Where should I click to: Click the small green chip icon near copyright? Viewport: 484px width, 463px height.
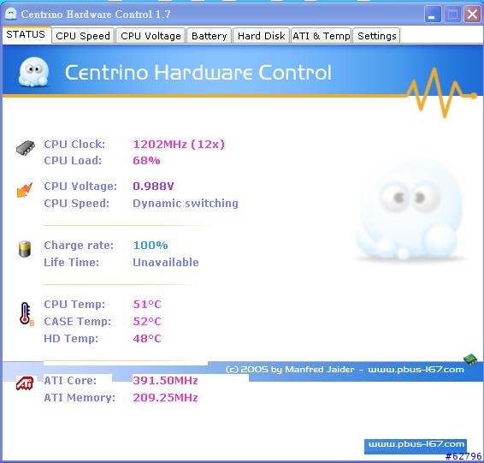tap(470, 359)
